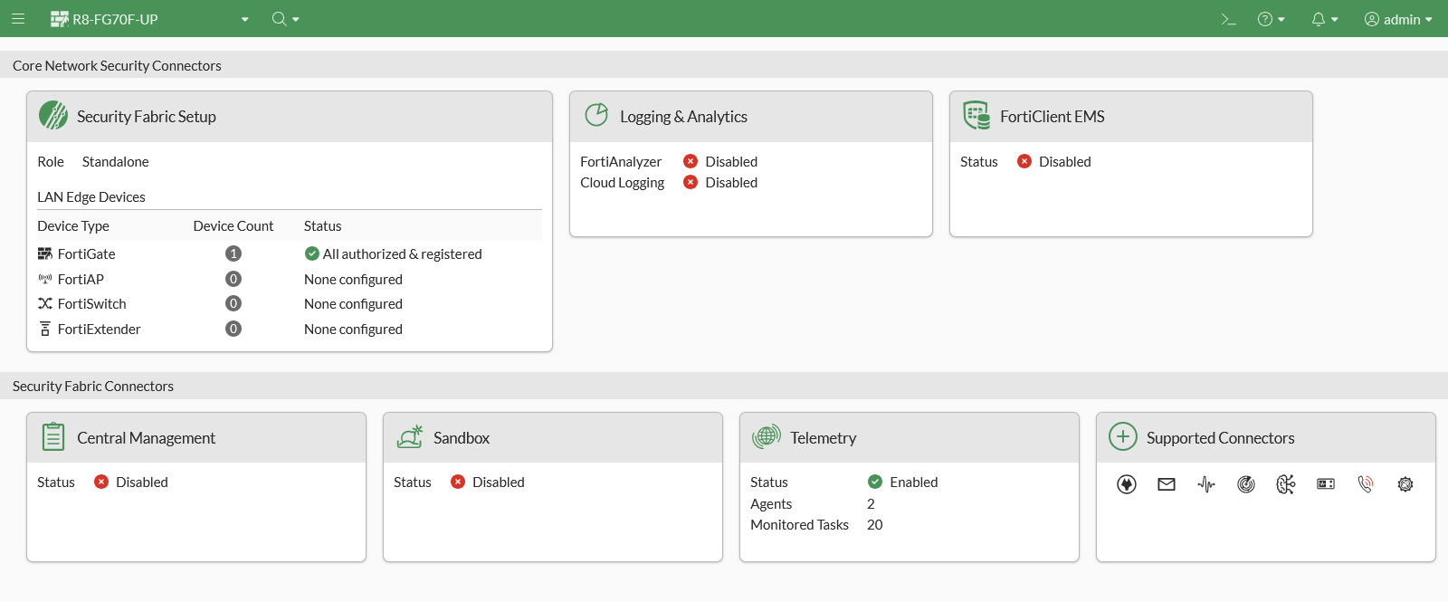
Task: Select the monitor device connector icon
Action: pyautogui.click(x=1326, y=484)
